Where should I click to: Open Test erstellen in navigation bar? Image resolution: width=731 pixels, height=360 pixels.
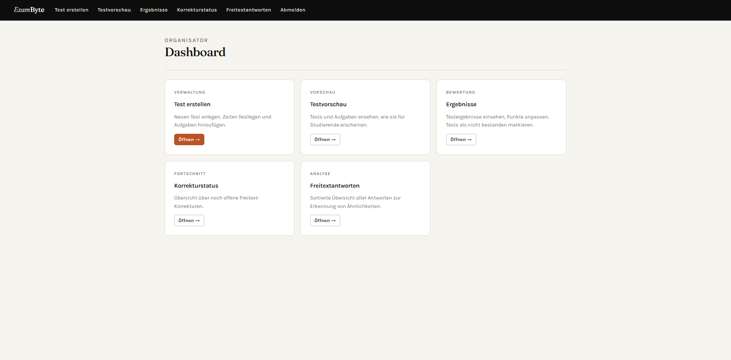click(x=71, y=10)
